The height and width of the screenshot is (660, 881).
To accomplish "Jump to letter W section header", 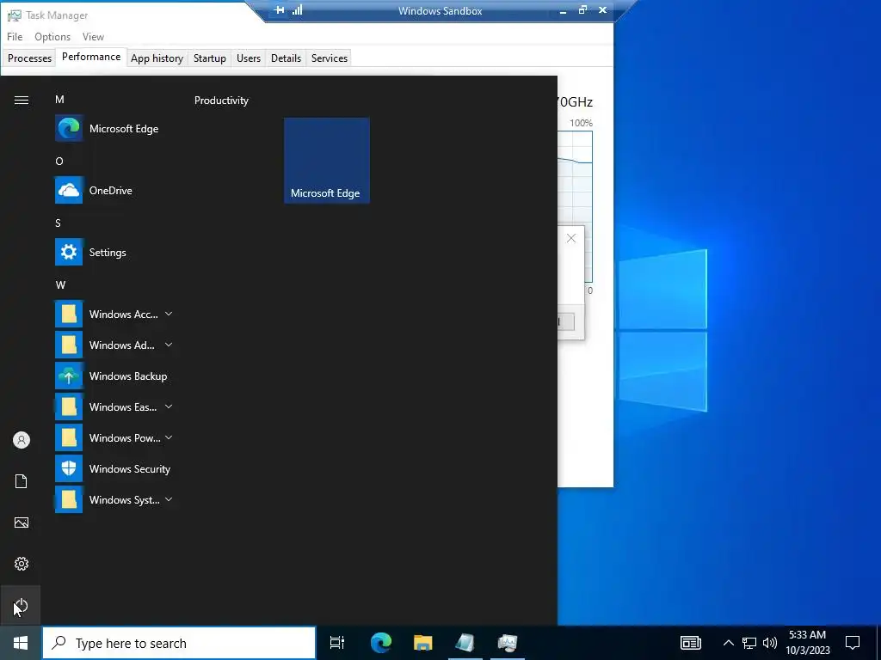I will (x=61, y=285).
